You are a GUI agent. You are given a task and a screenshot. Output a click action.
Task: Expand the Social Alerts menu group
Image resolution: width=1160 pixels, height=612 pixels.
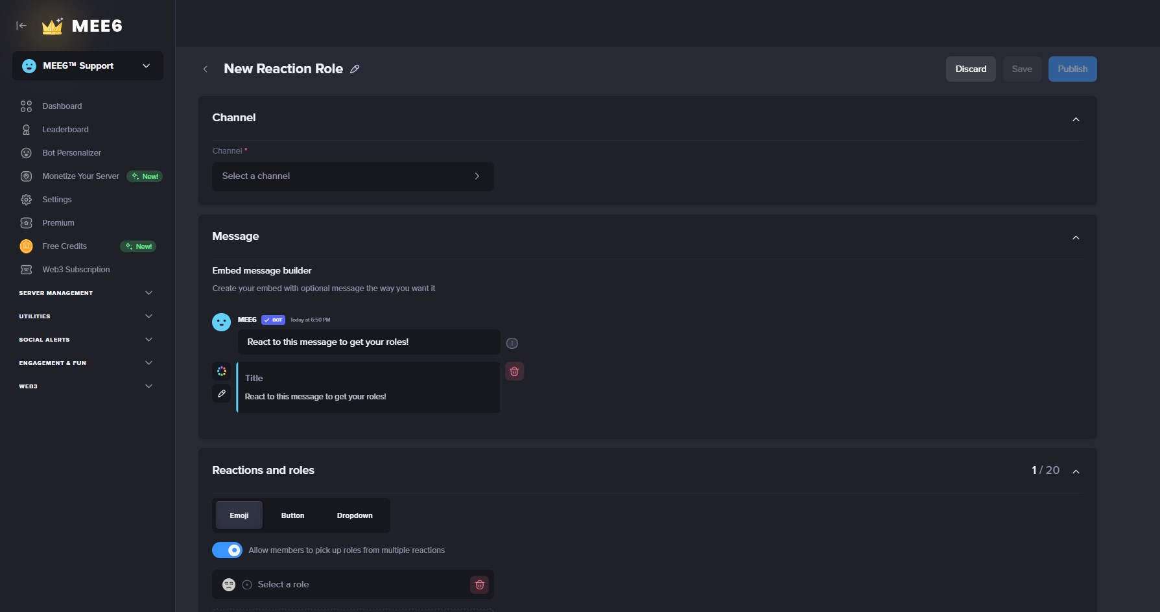[x=86, y=340]
